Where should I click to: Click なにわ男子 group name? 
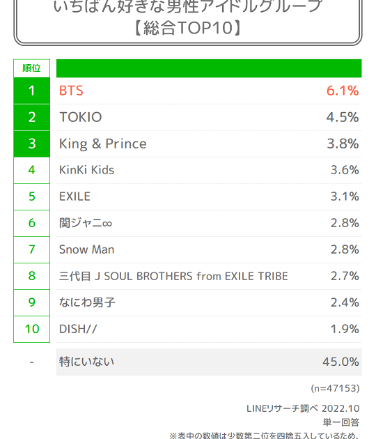pyautogui.click(x=87, y=302)
